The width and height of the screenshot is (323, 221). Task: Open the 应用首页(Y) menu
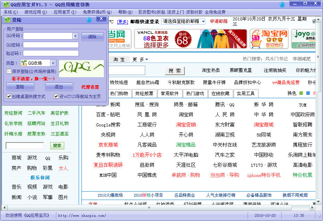click(x=65, y=12)
